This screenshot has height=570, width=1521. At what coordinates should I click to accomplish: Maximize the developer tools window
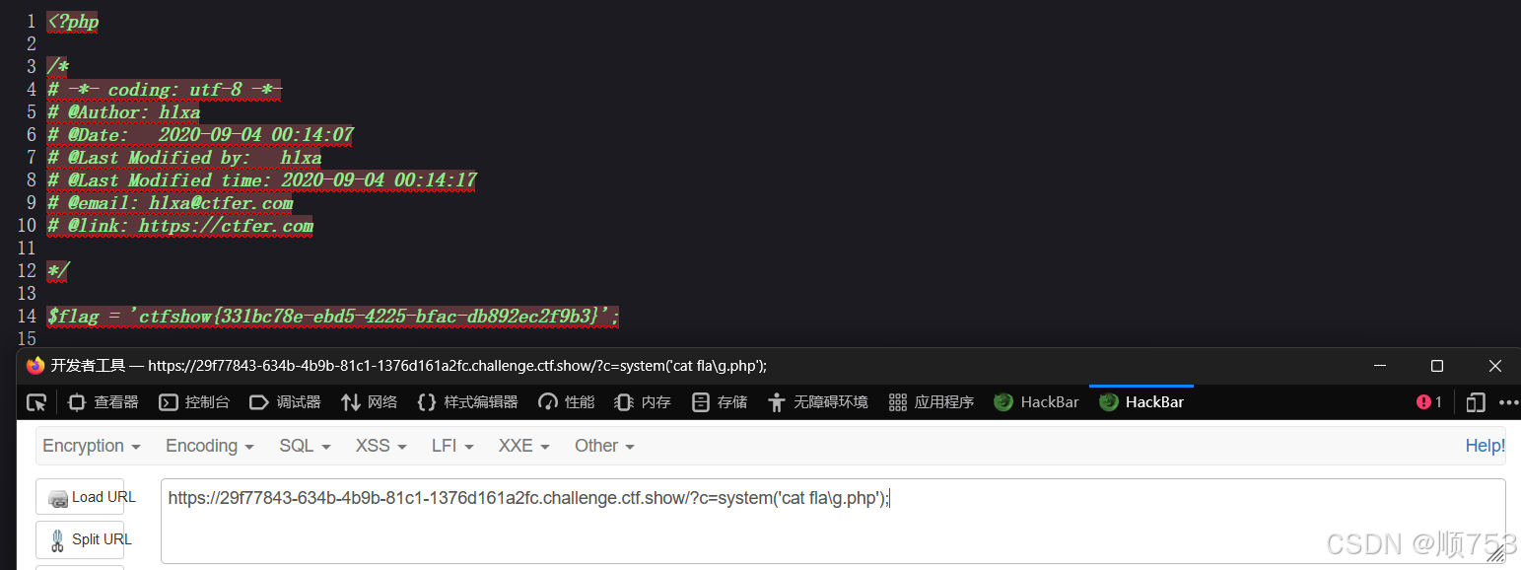[1437, 366]
